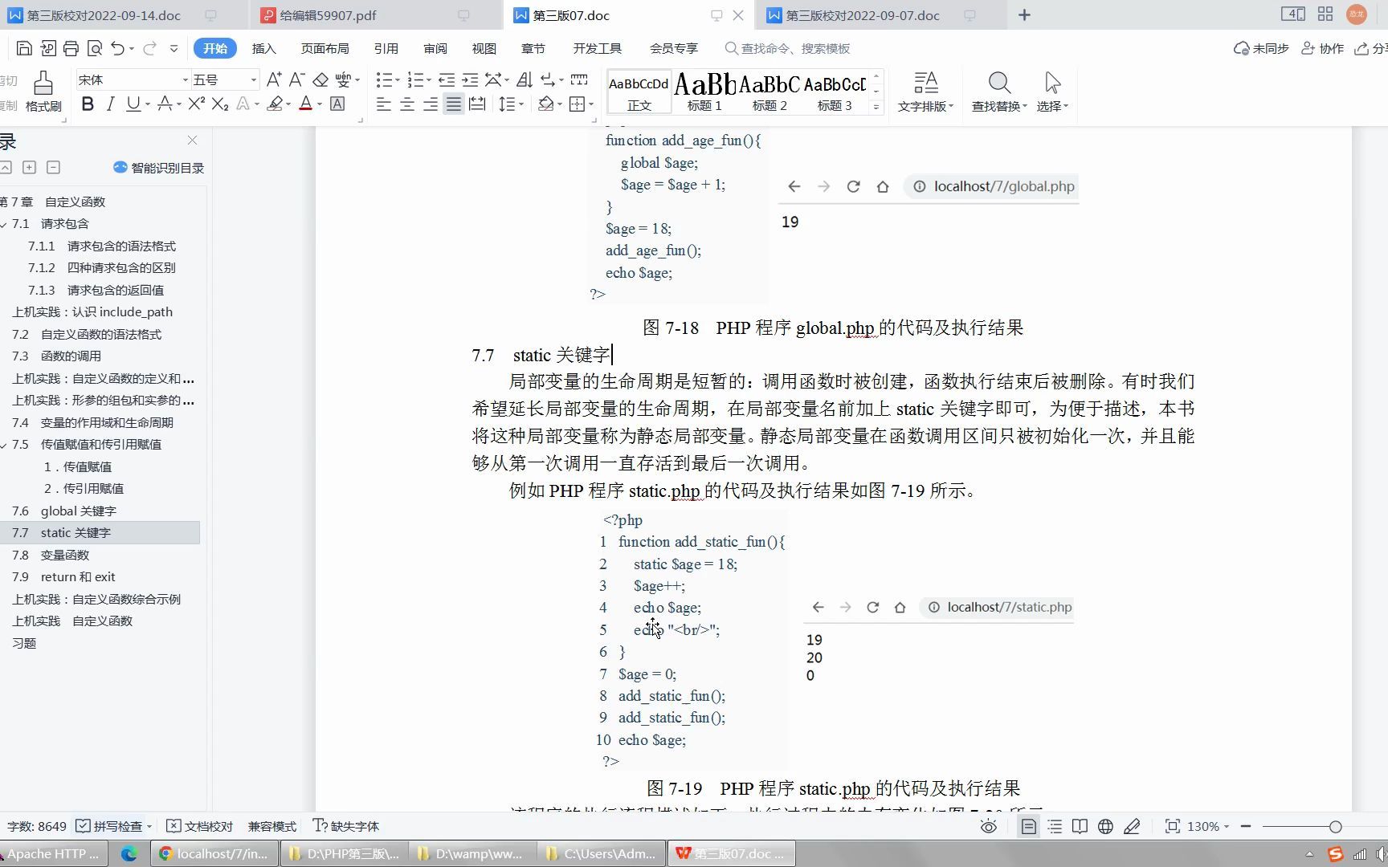1388x867 pixels.
Task: Increase font size with A+ icon
Action: point(274,79)
